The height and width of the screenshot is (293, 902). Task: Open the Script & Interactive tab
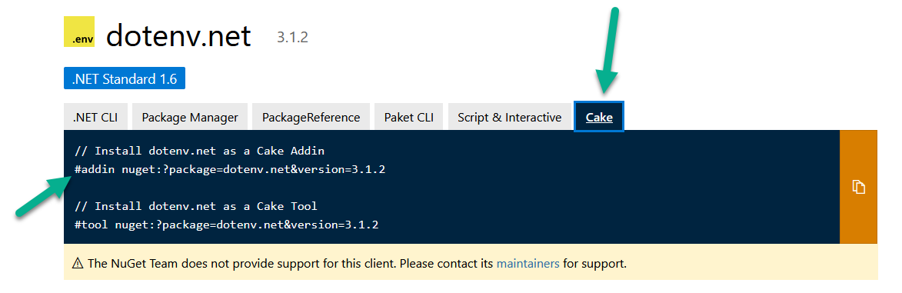[510, 117]
